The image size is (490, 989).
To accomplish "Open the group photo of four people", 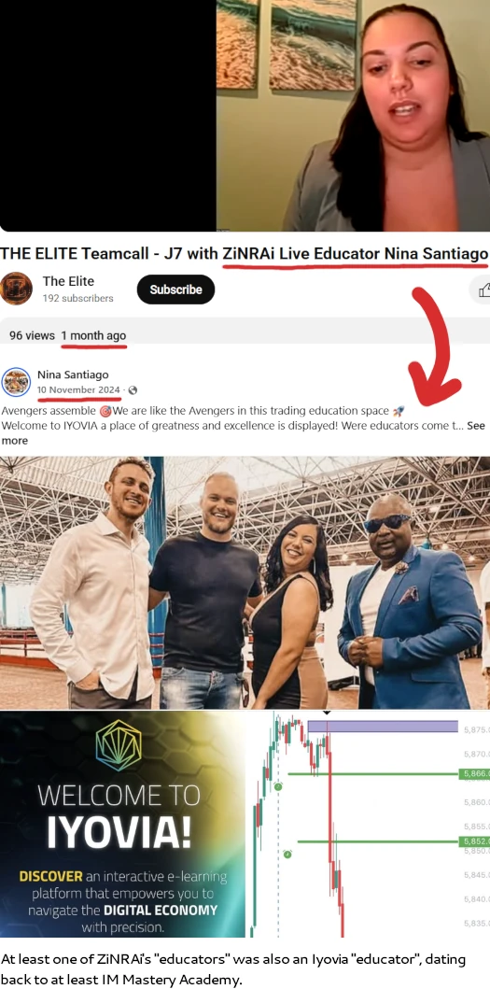I will (x=245, y=583).
